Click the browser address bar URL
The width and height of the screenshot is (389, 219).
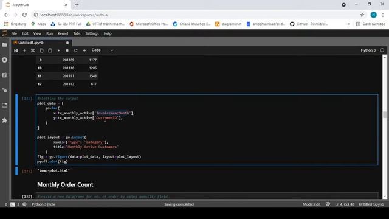pyautogui.click(x=74, y=15)
